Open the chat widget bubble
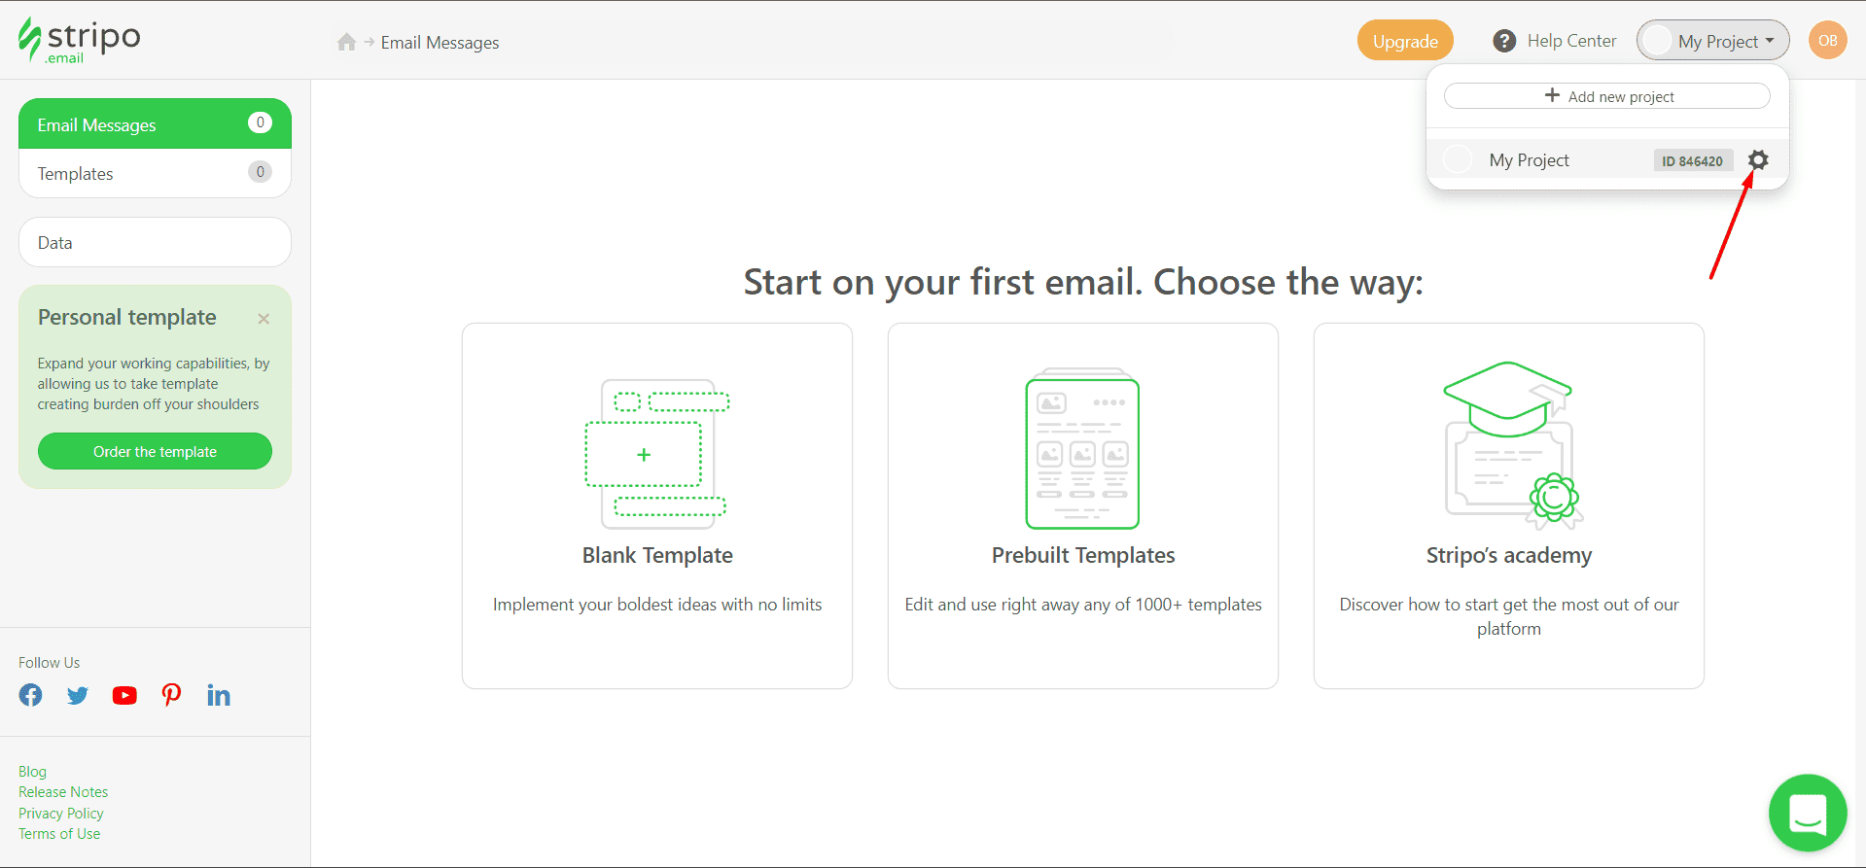 (x=1807, y=813)
